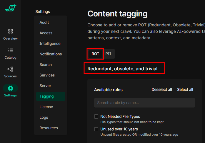Check the Unused over 10 years rule
Image resolution: width=205 pixels, height=143 pixels.
(96, 129)
